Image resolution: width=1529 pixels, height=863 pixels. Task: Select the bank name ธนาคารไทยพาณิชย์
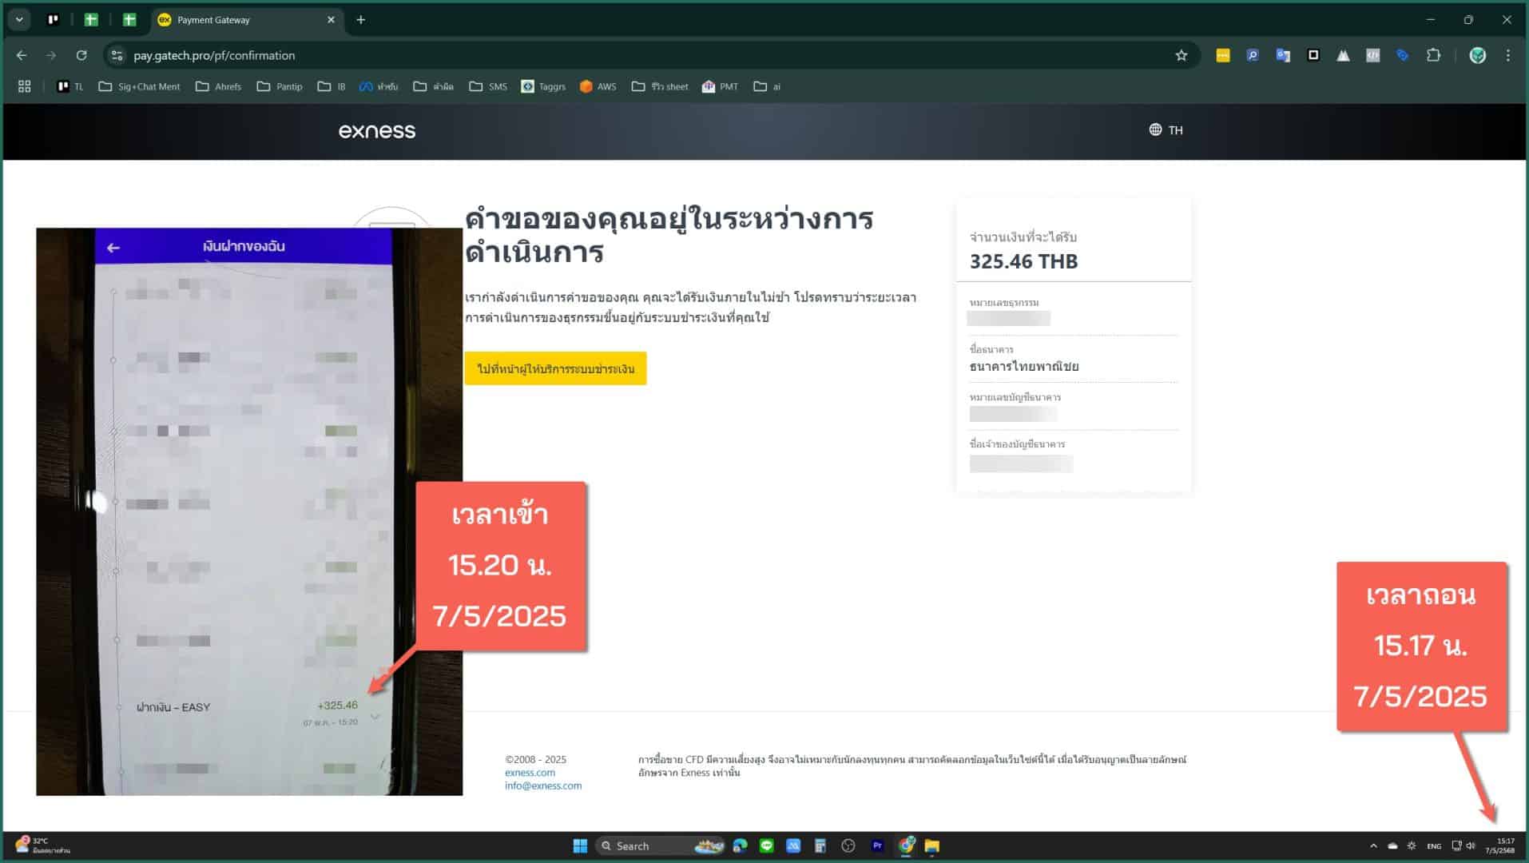1024,367
